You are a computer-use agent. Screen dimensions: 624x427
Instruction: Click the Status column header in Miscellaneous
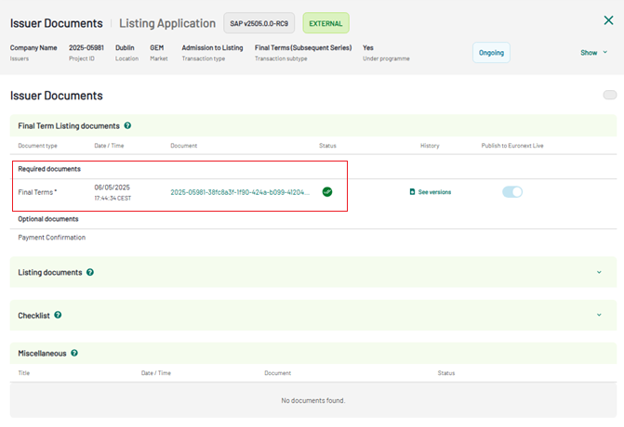(x=446, y=372)
